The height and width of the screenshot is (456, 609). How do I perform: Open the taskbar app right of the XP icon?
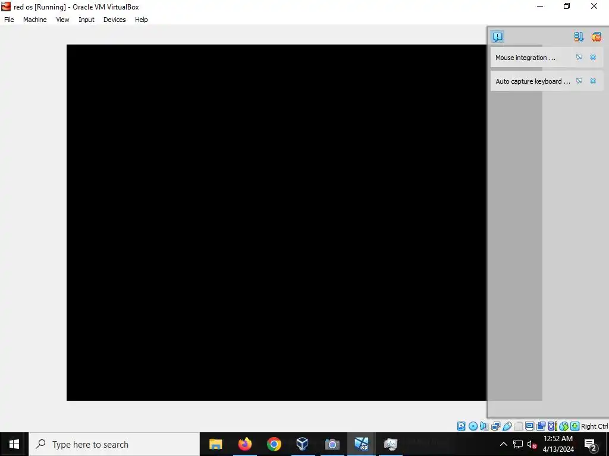click(390, 444)
